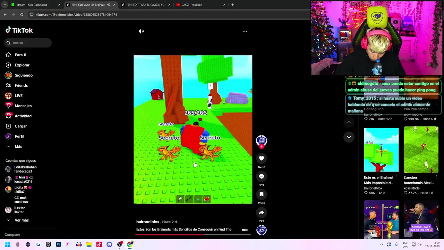Go back in browser history
This screenshot has height=250, width=444.
coord(5,15)
